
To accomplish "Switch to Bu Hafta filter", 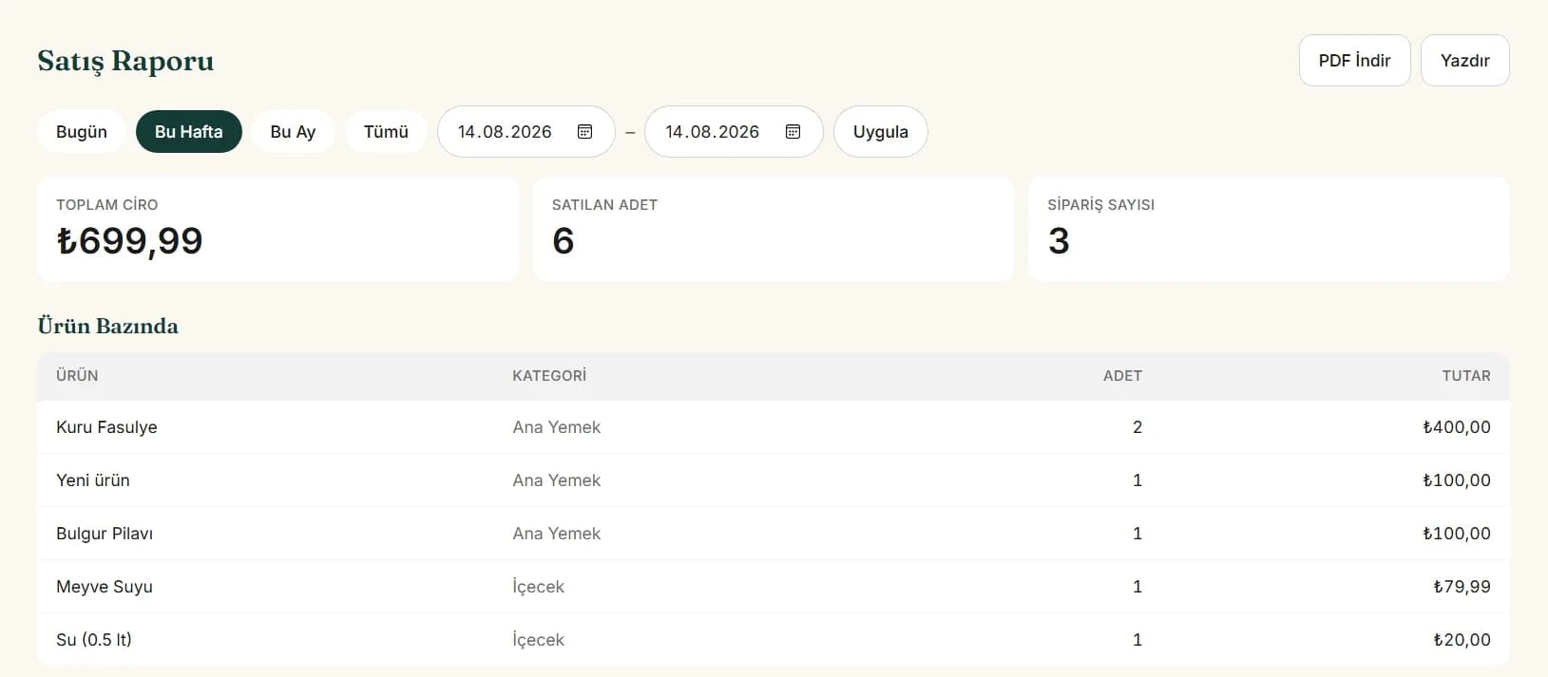I will click(x=189, y=132).
